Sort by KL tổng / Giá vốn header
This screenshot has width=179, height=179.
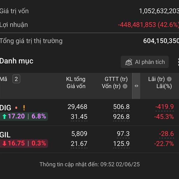click(76, 83)
